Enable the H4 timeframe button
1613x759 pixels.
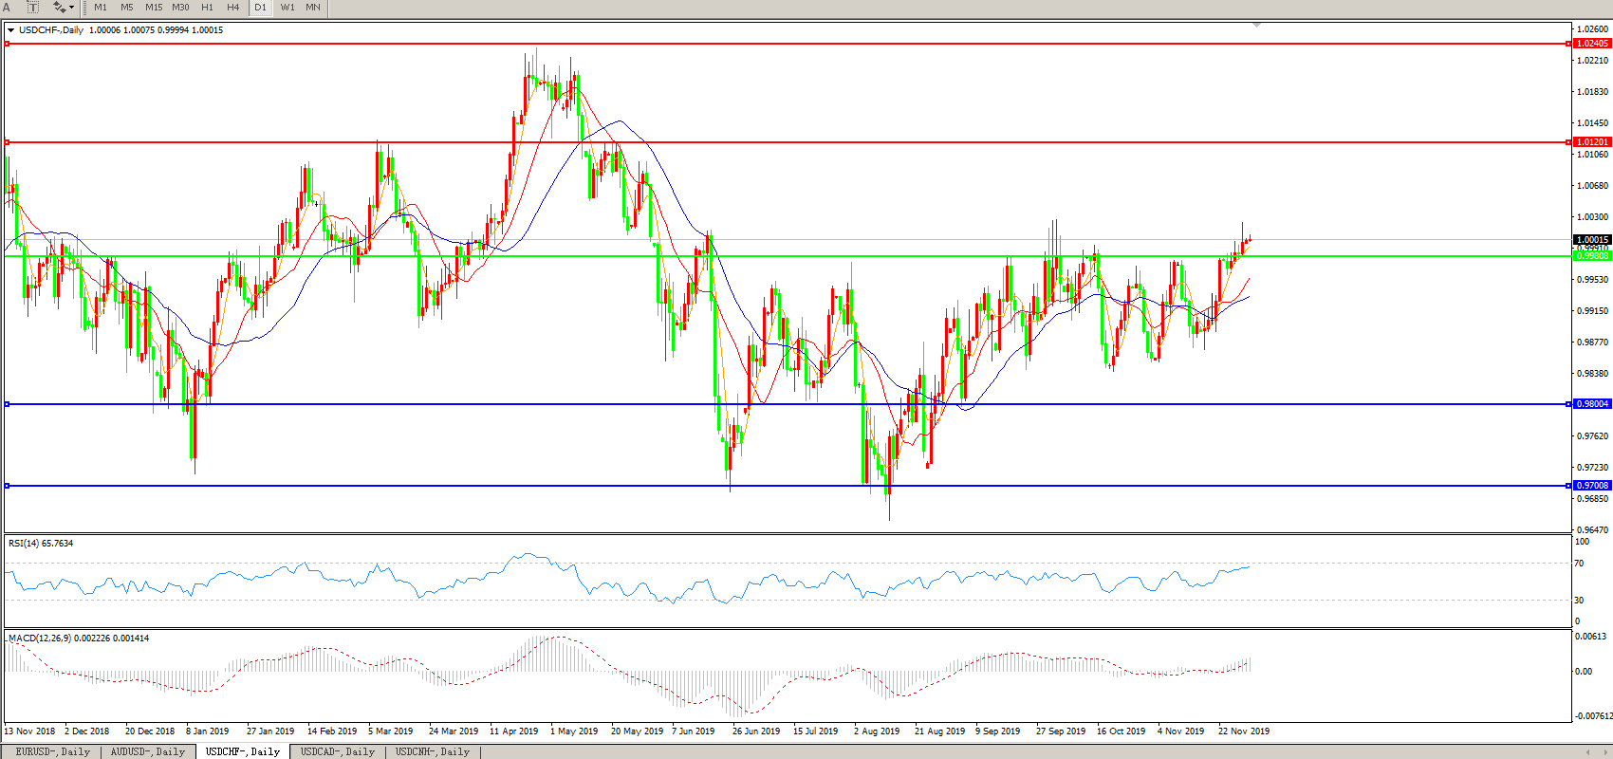(x=233, y=8)
